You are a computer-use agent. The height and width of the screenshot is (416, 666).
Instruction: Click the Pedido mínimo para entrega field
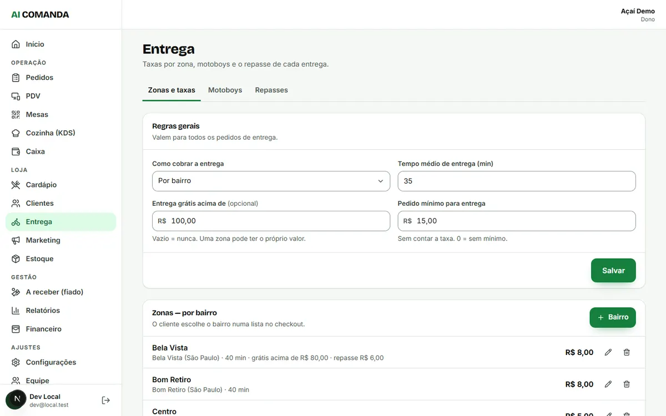tap(517, 221)
